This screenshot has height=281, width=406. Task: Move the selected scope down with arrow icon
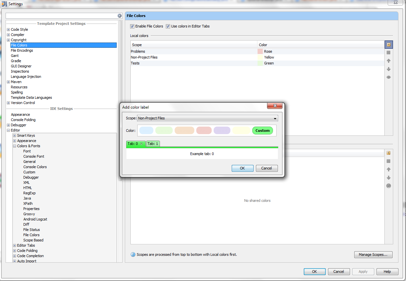[388, 69]
